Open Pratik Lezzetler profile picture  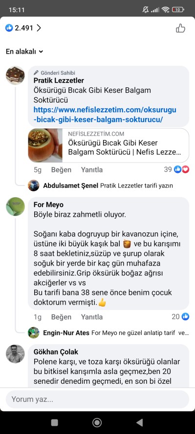tap(15, 75)
